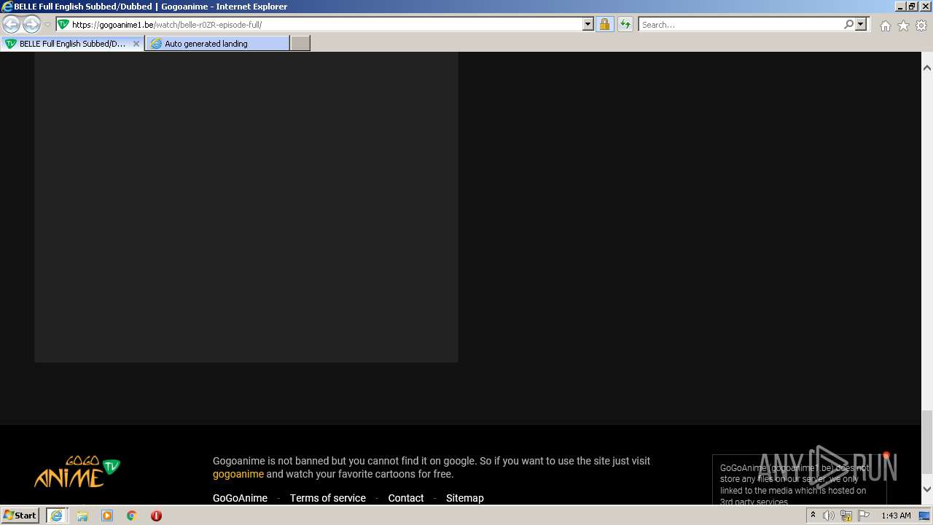933x525 pixels.
Task: Click the empty dark video player area
Action: tap(246, 207)
